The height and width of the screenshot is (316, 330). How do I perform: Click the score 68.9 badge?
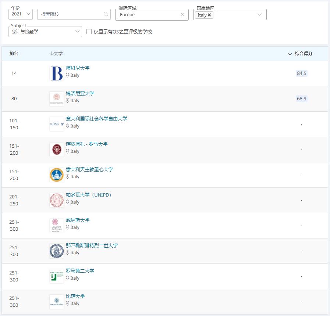302,98
